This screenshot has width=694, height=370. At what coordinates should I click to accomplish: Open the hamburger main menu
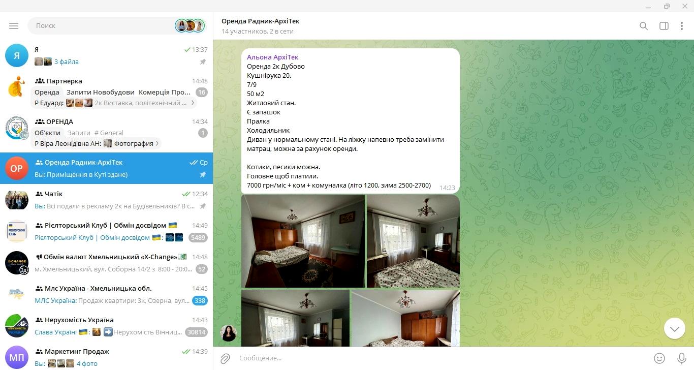(14, 26)
